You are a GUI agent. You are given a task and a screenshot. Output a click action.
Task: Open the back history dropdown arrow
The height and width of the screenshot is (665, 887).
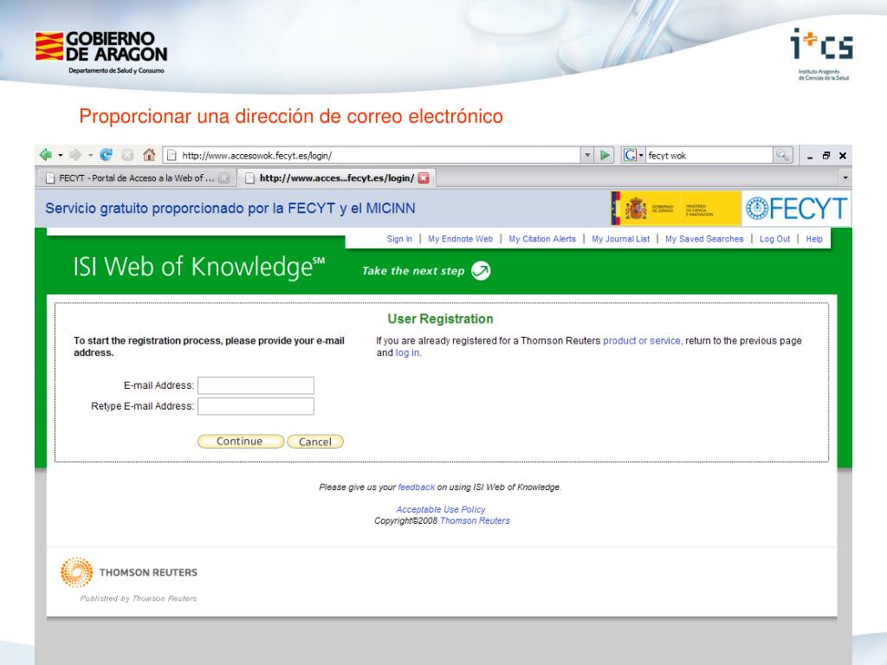pos(60,155)
